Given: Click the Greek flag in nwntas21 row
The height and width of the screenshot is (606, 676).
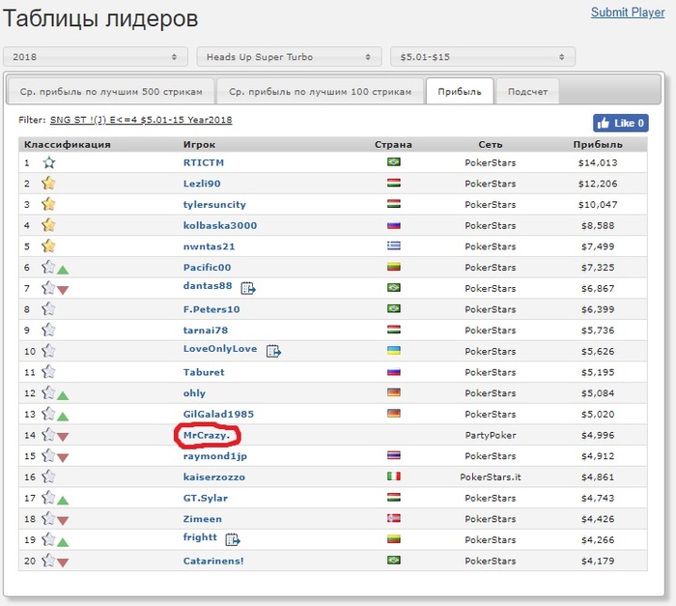Looking at the screenshot, I should 394,245.
